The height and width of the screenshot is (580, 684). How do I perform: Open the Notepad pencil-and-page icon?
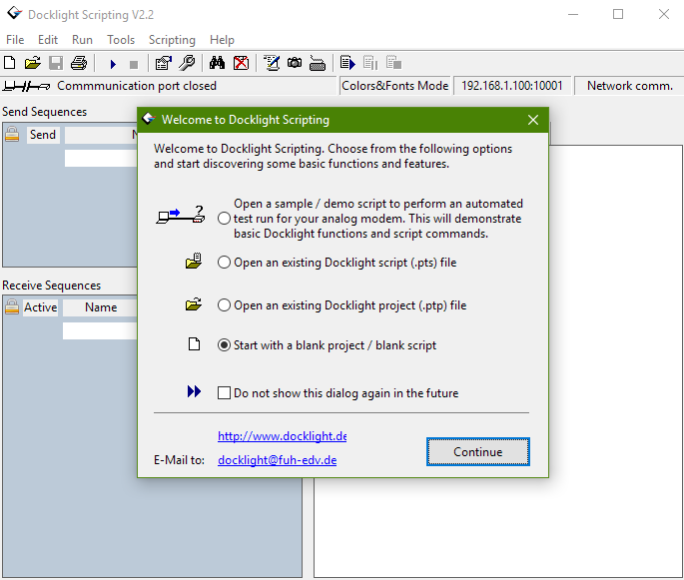click(x=272, y=63)
